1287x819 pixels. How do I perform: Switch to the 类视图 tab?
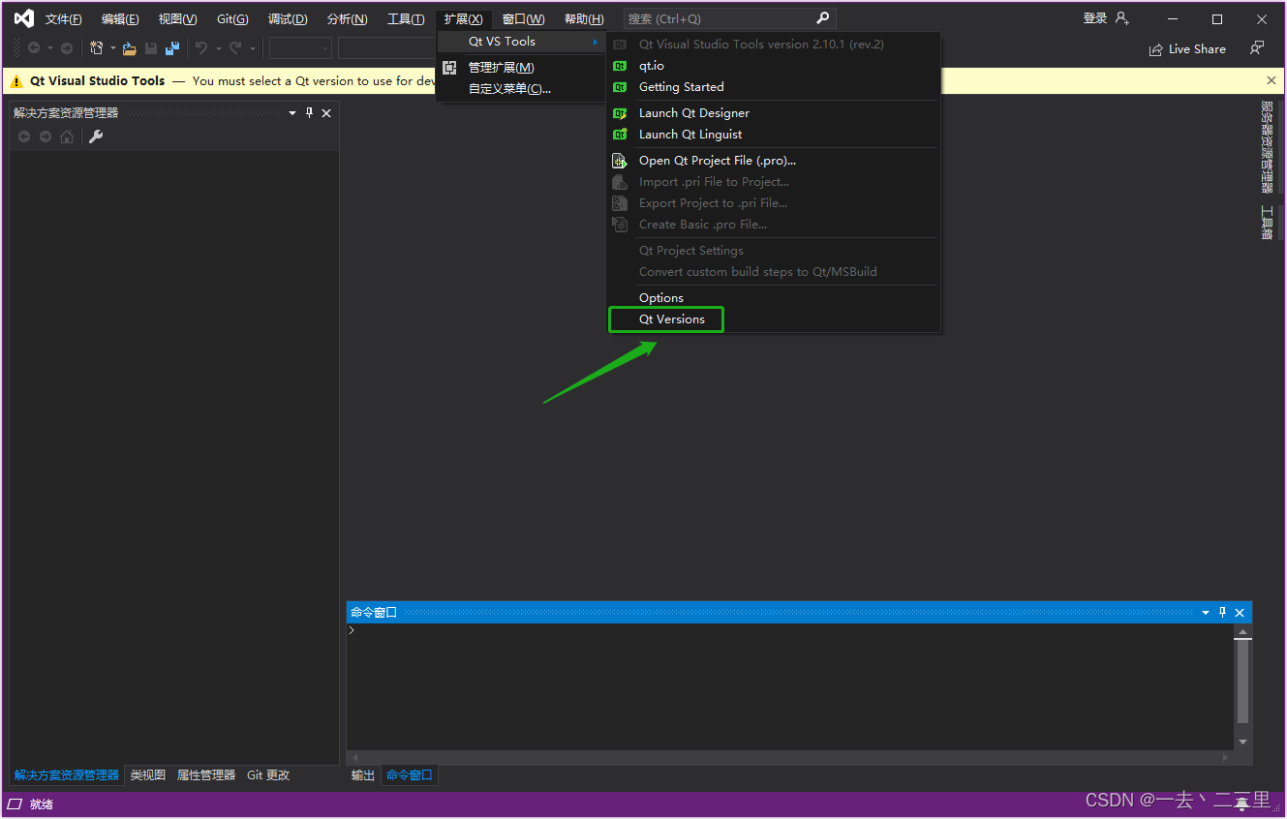[x=148, y=775]
